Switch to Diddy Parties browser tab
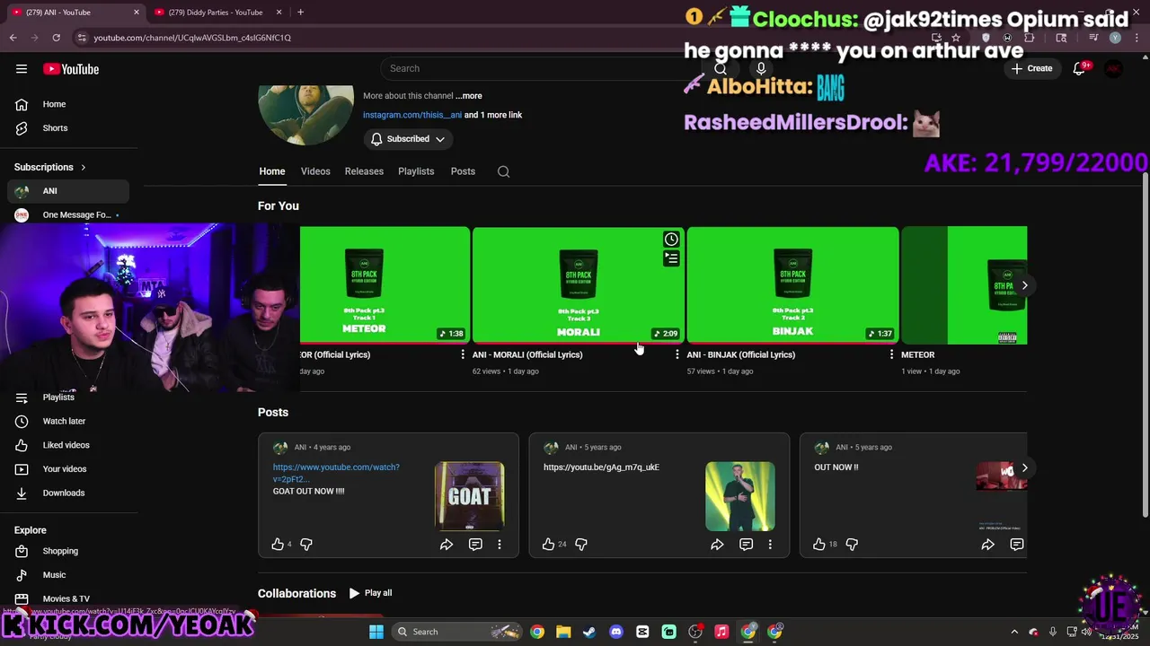The width and height of the screenshot is (1150, 646). tap(217, 13)
